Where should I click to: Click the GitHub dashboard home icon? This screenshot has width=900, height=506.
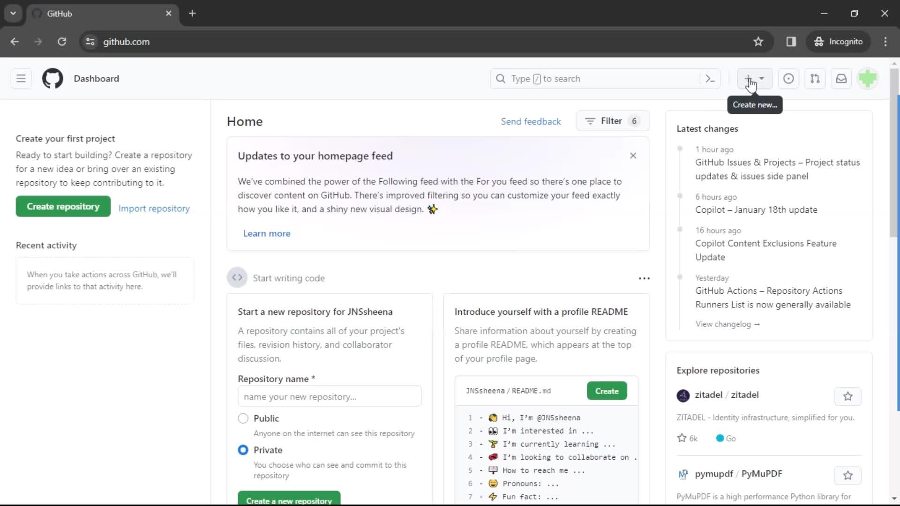[x=52, y=78]
